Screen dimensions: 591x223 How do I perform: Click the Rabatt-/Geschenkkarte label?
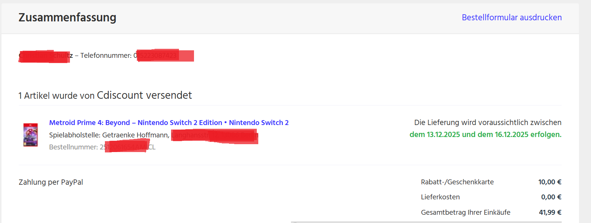(457, 182)
